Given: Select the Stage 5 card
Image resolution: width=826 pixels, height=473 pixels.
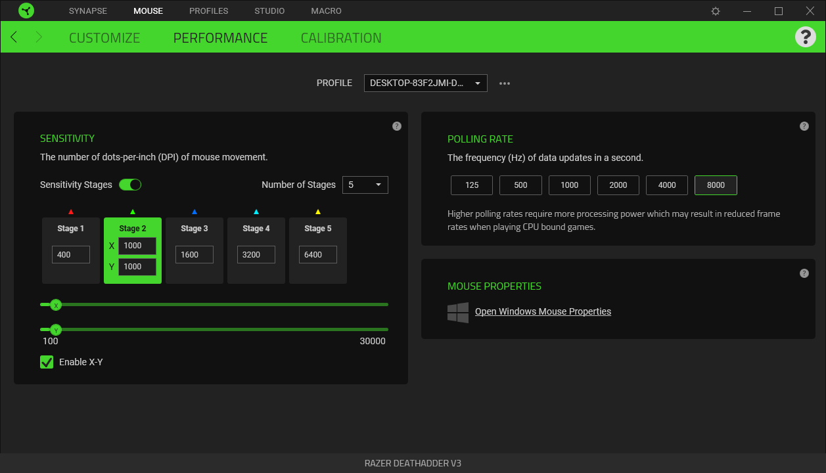Looking at the screenshot, I should coord(318,250).
